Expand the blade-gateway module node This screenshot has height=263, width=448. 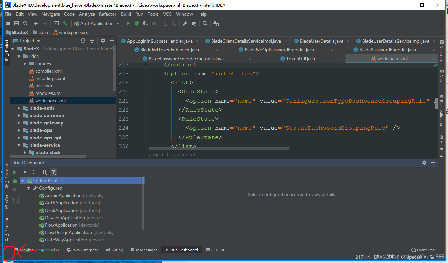click(19, 123)
